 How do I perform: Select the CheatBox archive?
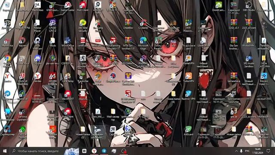point(128,24)
